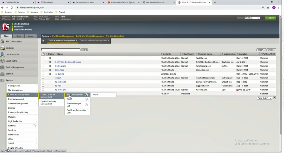
Task: Select the OCSP menu entry
Action: click(x=69, y=99)
